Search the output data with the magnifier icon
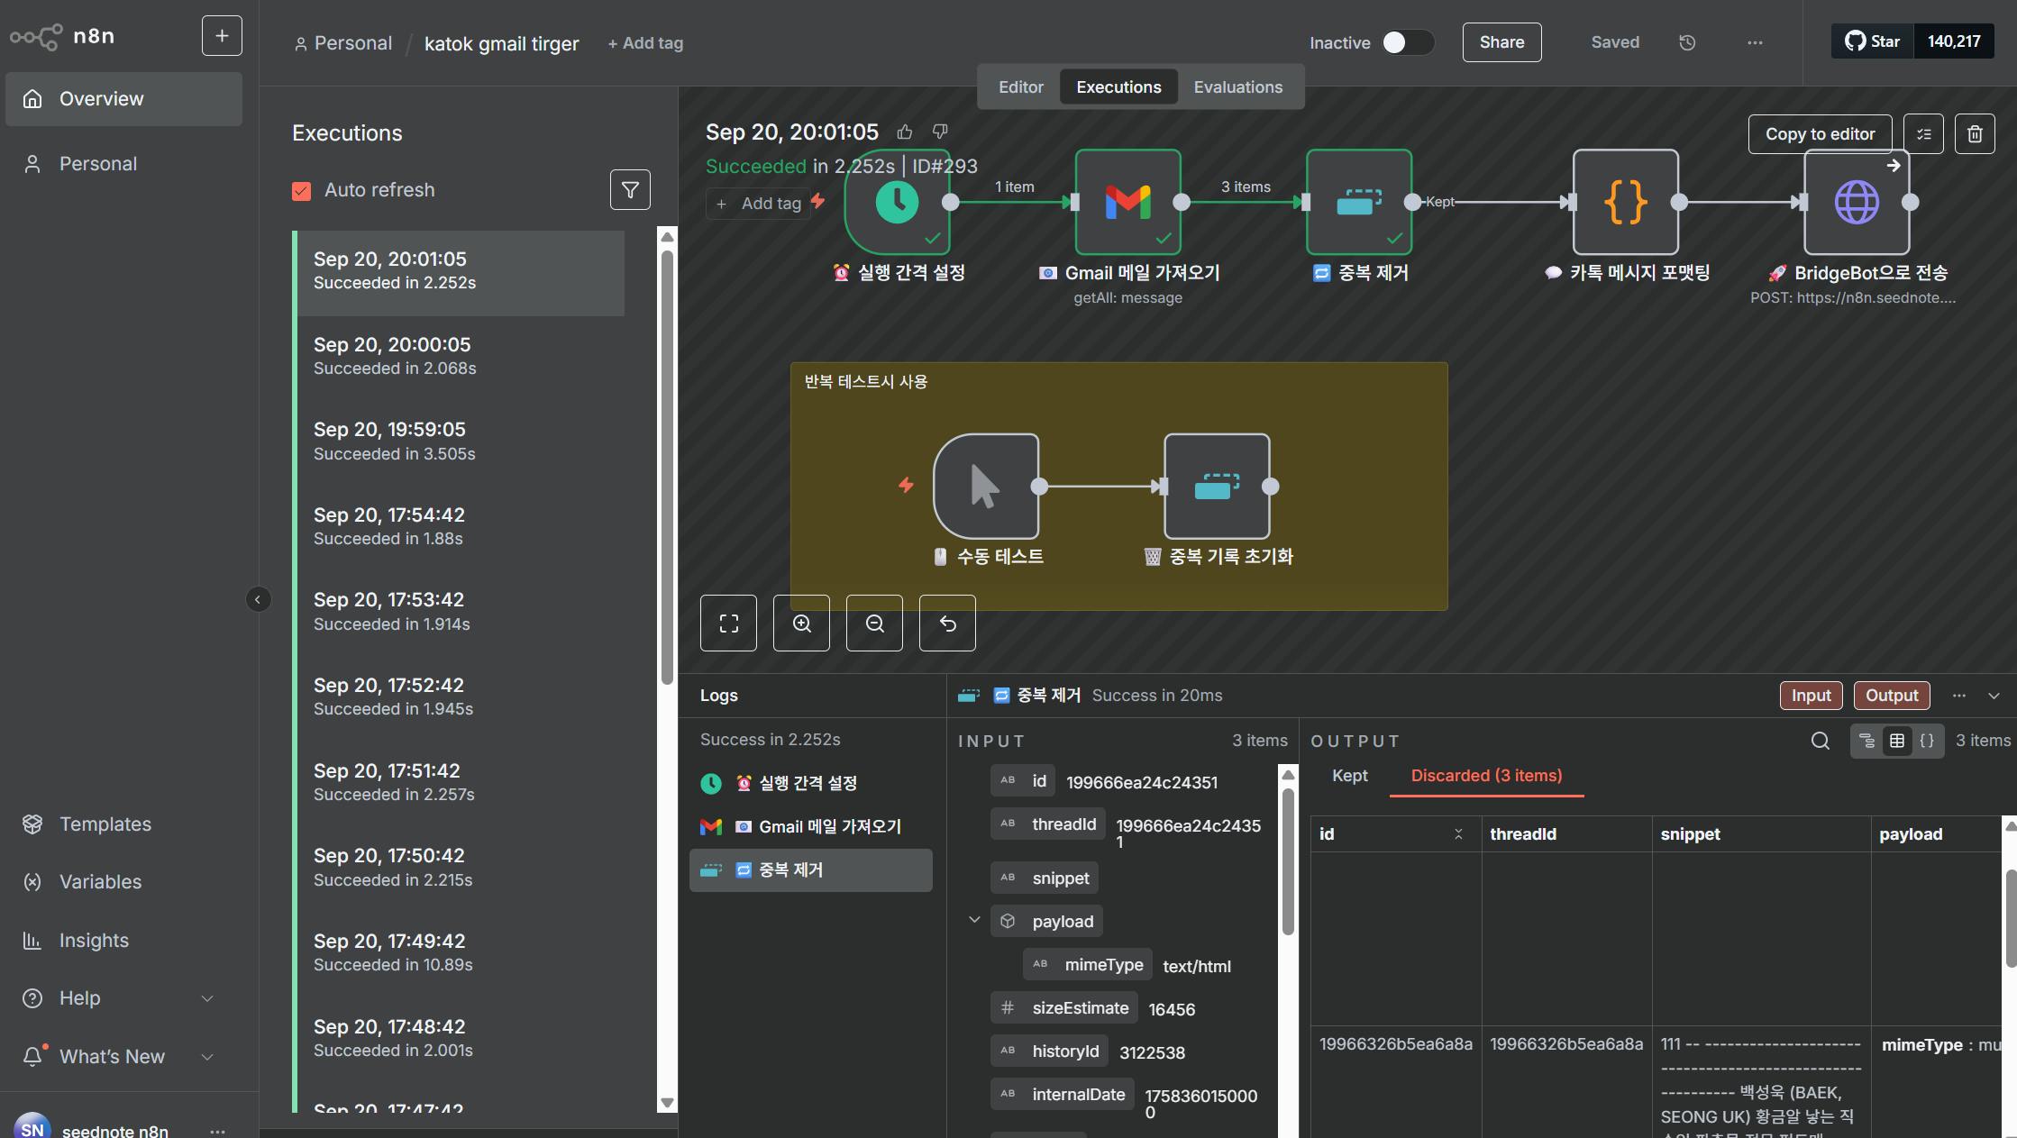This screenshot has width=2017, height=1138. point(1820,741)
